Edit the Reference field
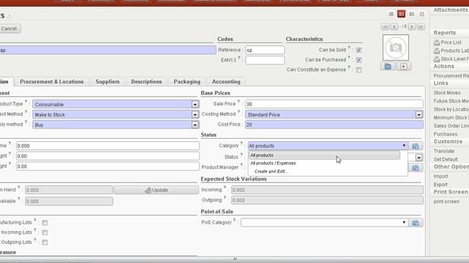Image resolution: width=469 pixels, height=263 pixels. pyautogui.click(x=265, y=50)
